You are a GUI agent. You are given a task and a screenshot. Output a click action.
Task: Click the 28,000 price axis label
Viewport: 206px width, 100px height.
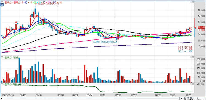[201, 10]
